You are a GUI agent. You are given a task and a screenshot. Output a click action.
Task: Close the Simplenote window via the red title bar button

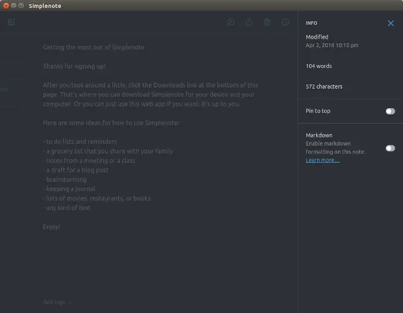pos(6,5)
